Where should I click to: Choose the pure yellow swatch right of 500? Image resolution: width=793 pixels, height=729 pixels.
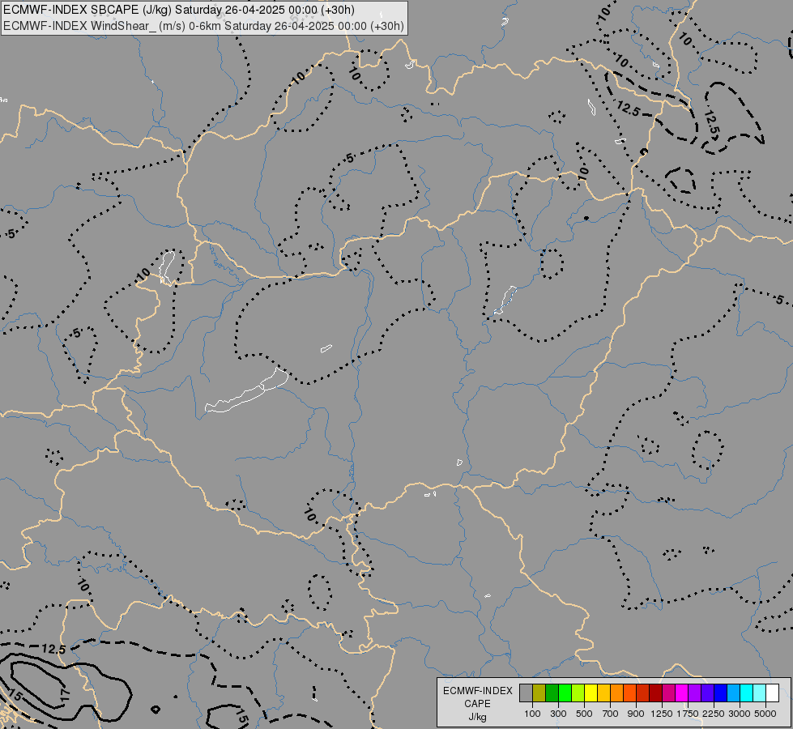click(590, 693)
